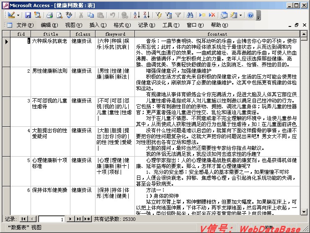310x233 pixels.
Task: Show the Database Window icon
Action: pyautogui.click(x=224, y=15)
